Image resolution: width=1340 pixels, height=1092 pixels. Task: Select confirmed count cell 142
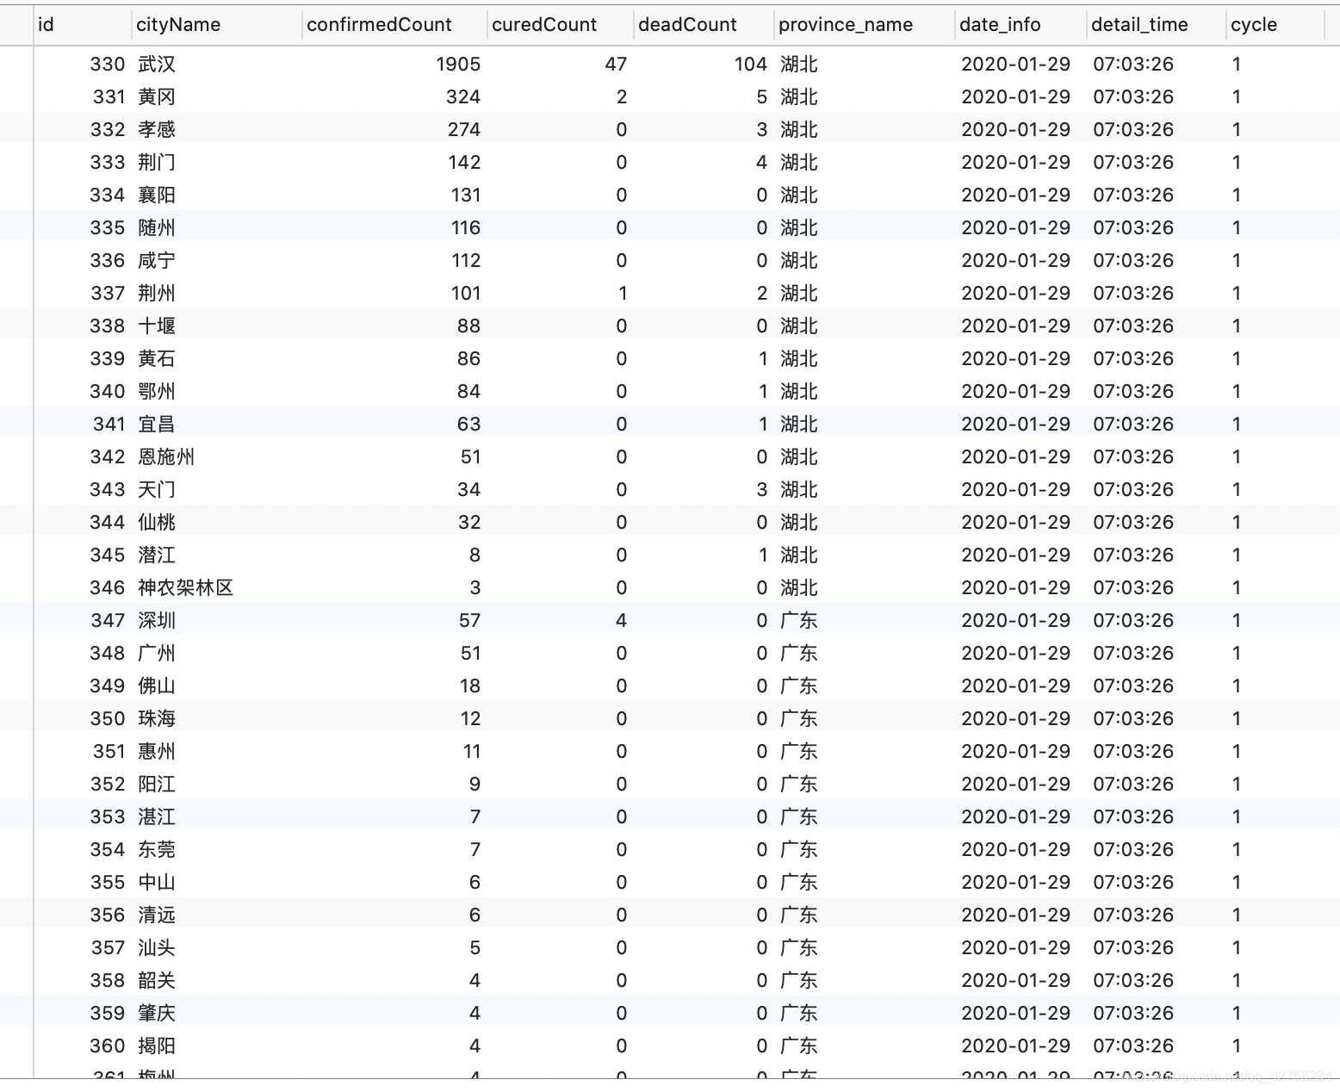465,162
